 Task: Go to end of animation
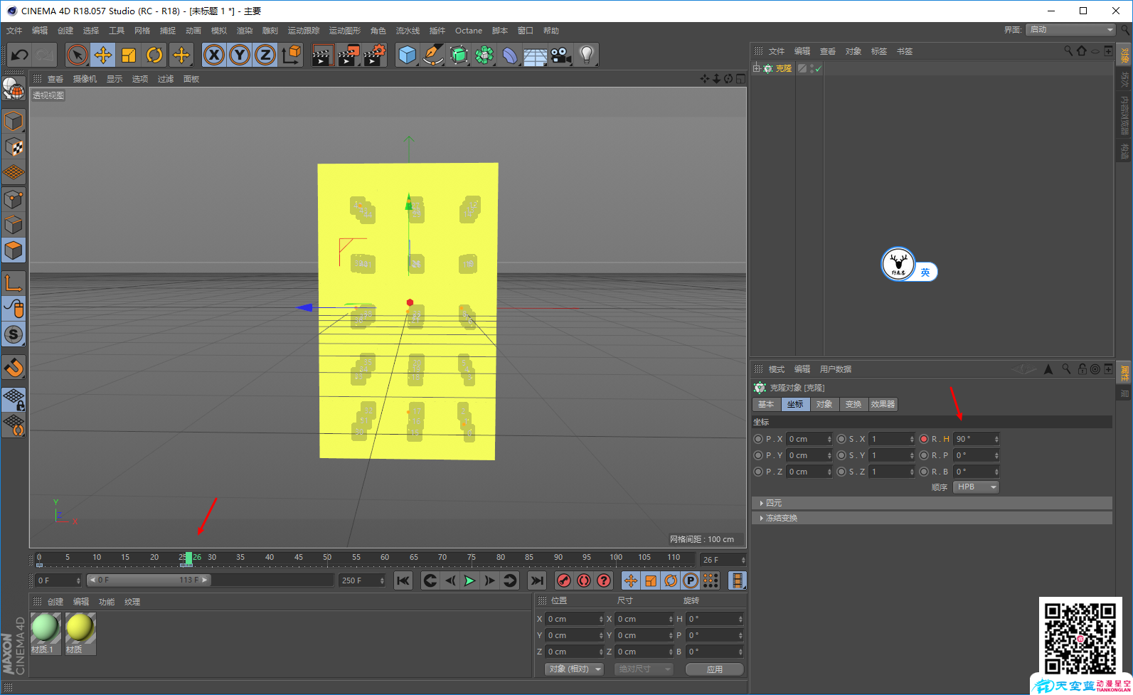pos(537,580)
